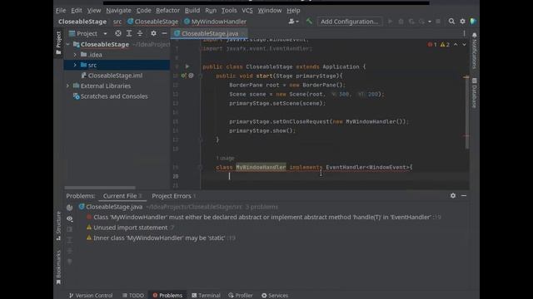Screen dimensions: 533x299
Task: Click Add Configuration button
Action: (x=350, y=22)
